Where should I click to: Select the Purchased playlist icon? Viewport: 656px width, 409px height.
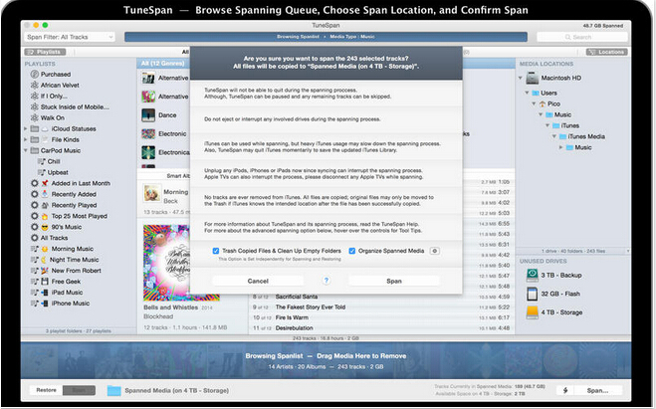click(x=34, y=74)
